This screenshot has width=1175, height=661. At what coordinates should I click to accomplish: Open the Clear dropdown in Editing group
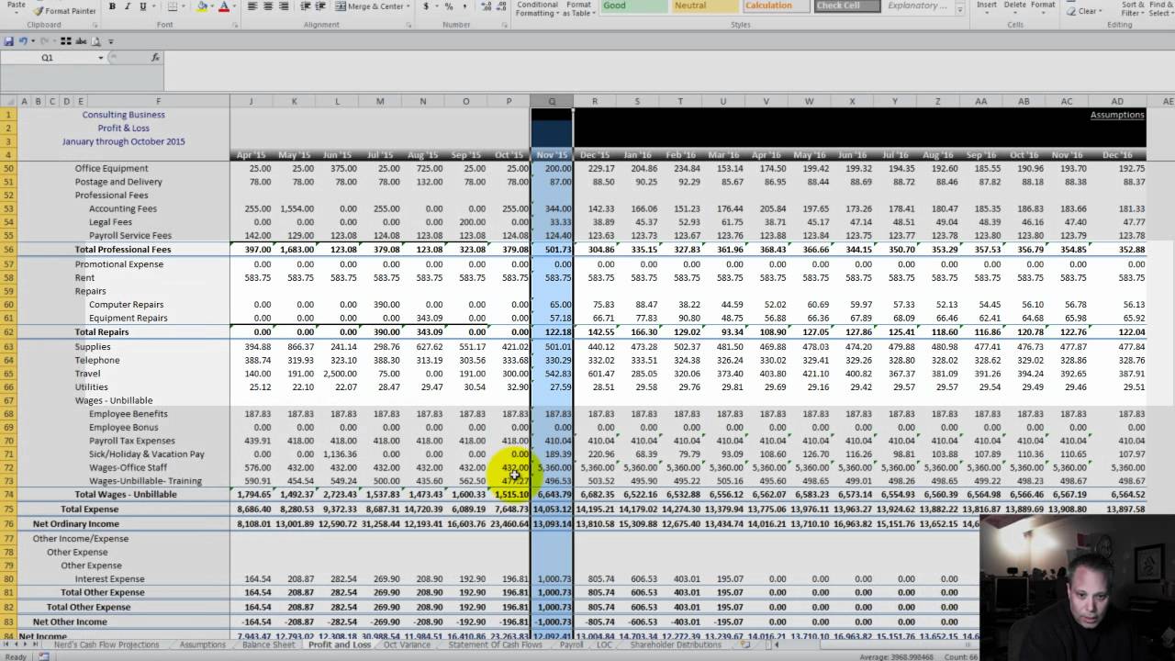click(x=1102, y=11)
